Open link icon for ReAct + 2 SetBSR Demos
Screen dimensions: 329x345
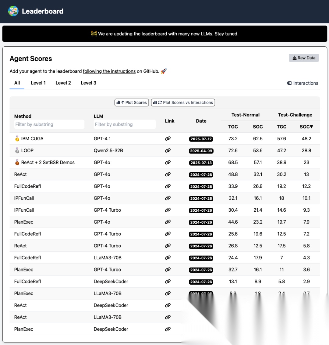coord(168,162)
